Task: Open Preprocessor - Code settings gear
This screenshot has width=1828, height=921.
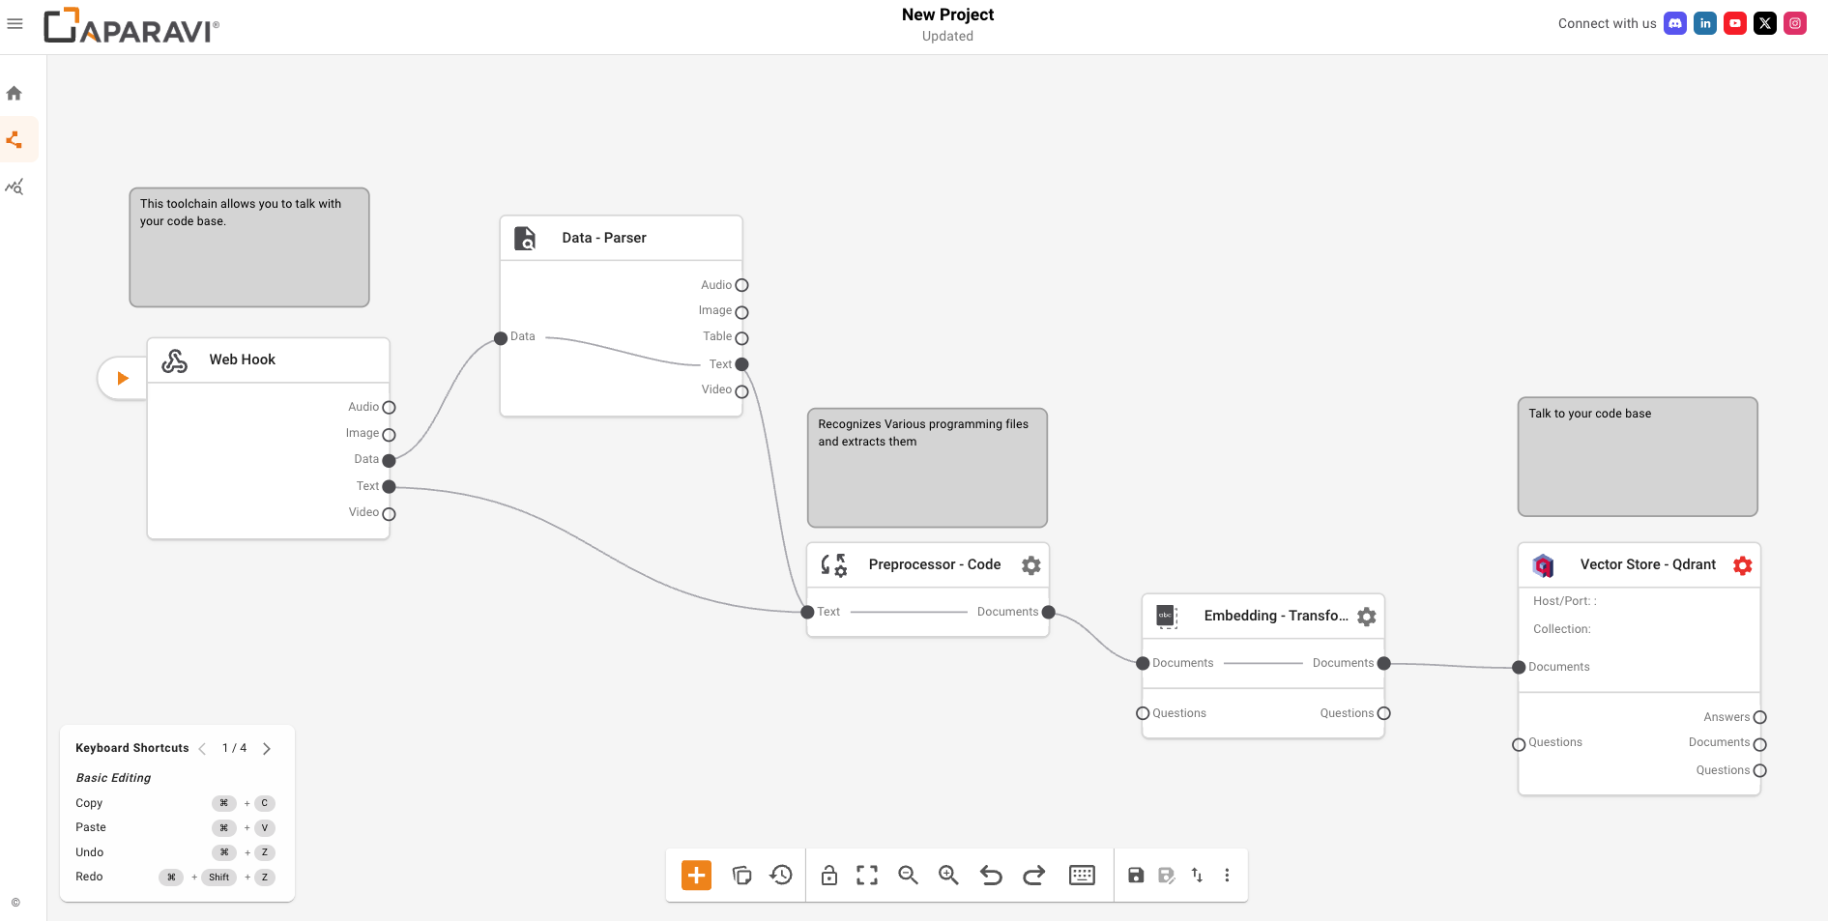Action: pyautogui.click(x=1031, y=565)
